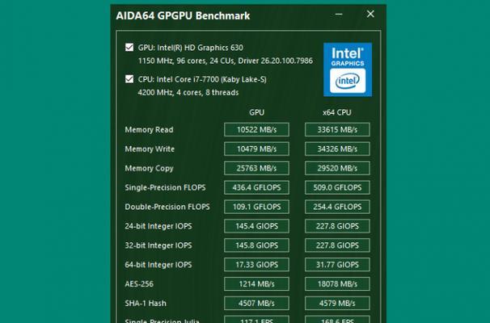Close the AIDA64 GPGPU Benchmark window
Image resolution: width=490 pixels, height=323 pixels.
pyautogui.click(x=370, y=14)
